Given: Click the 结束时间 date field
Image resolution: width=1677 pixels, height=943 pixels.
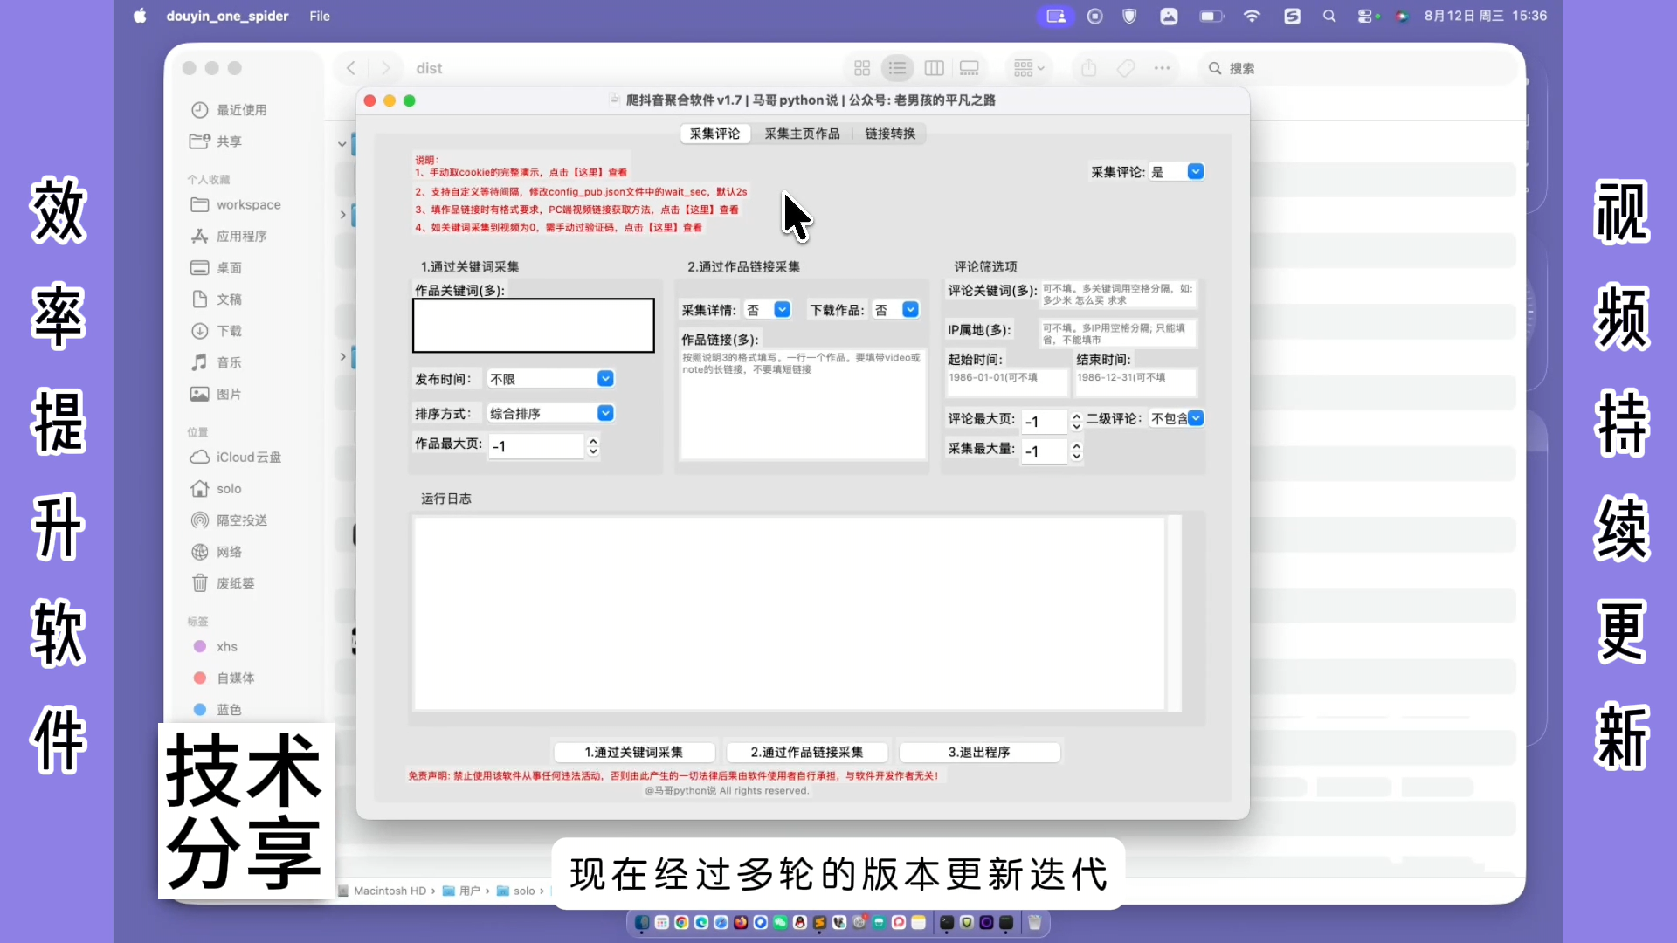Looking at the screenshot, I should [1135, 382].
